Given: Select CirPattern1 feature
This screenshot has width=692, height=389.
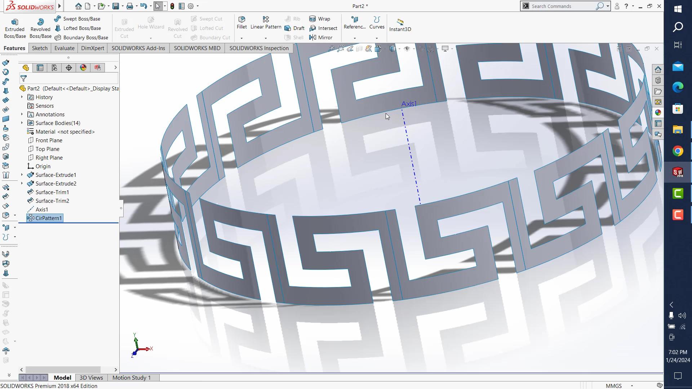Looking at the screenshot, I should pos(45,218).
